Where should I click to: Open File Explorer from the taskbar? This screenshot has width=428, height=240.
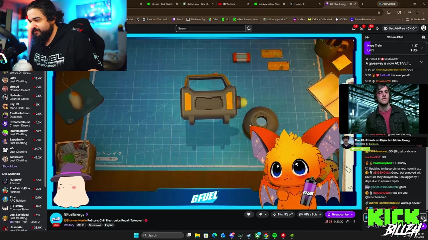coord(197,235)
